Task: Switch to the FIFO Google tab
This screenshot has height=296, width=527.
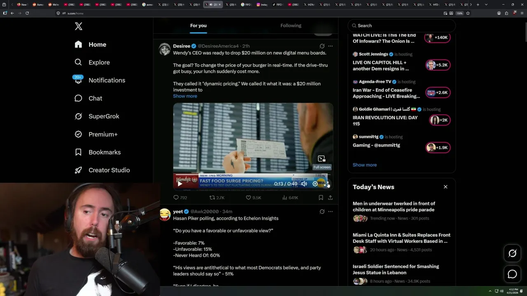Action: [246, 5]
